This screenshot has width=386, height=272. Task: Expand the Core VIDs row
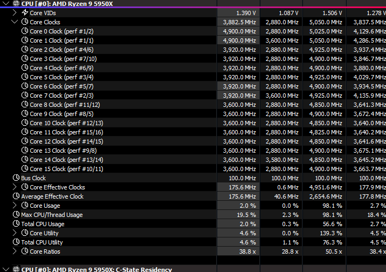pyautogui.click(x=15, y=12)
